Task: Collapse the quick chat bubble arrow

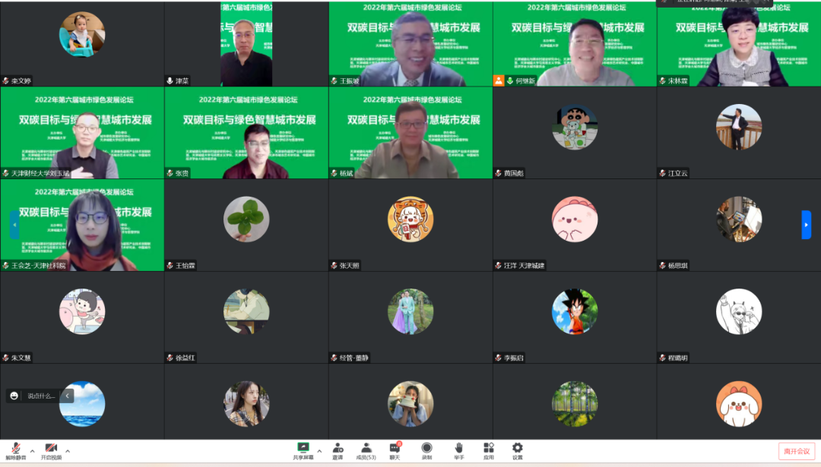Action: pyautogui.click(x=68, y=396)
